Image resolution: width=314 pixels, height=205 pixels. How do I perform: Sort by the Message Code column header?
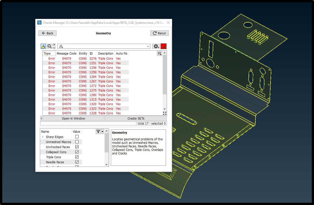tap(66, 53)
